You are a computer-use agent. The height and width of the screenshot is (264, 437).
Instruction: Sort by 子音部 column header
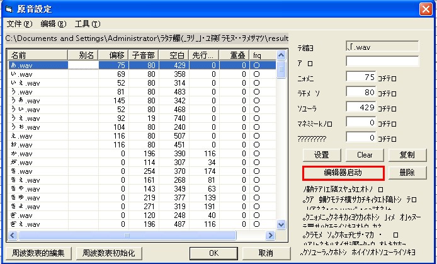(144, 55)
